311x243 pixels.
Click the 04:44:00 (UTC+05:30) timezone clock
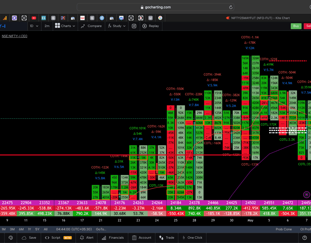[74, 229]
